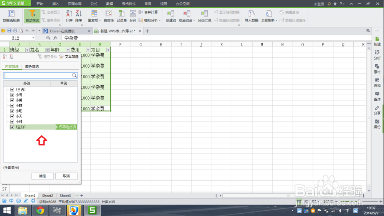Switch to the 颜色筛选 tab

coord(32,67)
